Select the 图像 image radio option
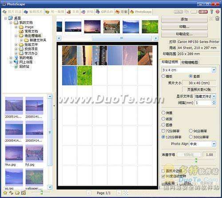Image resolution: width=222 pixels, height=198 pixels. coord(163,125)
